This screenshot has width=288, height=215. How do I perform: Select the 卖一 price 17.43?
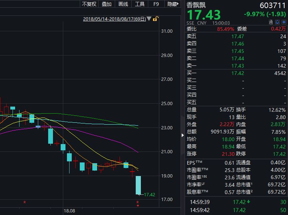238,66
